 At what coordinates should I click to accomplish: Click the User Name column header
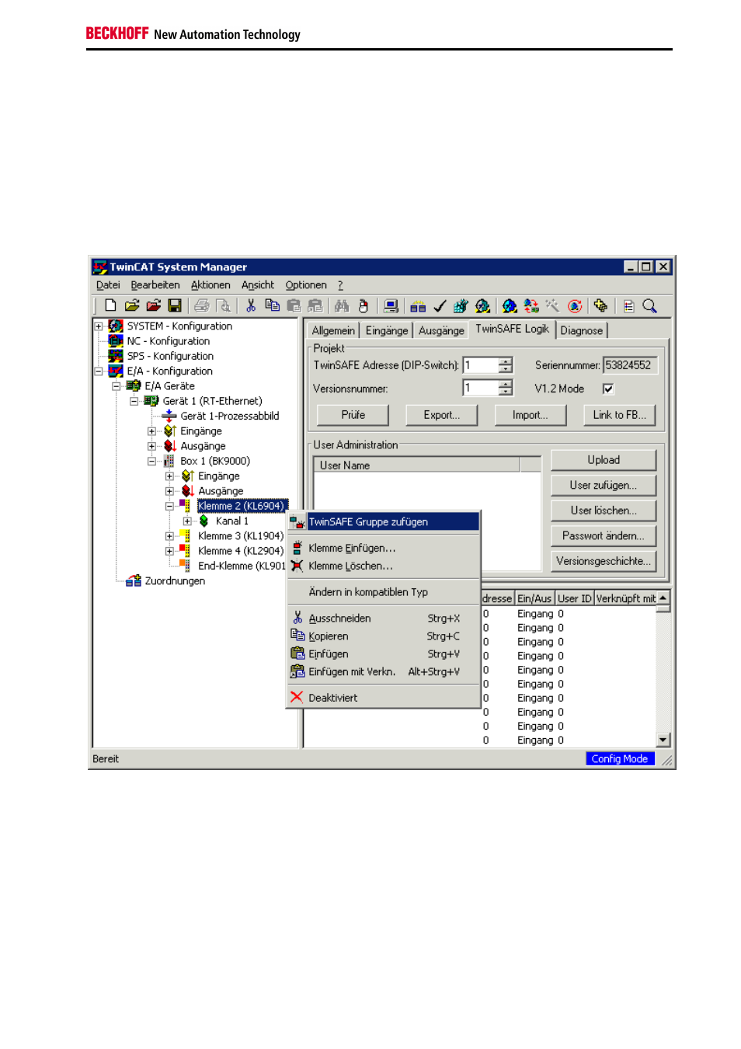tap(417, 465)
